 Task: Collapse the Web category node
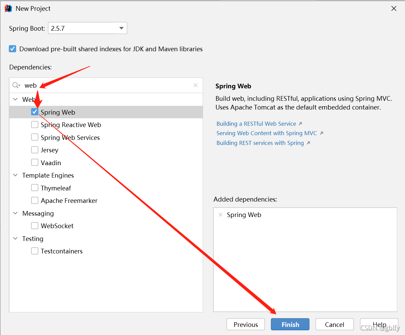click(15, 99)
